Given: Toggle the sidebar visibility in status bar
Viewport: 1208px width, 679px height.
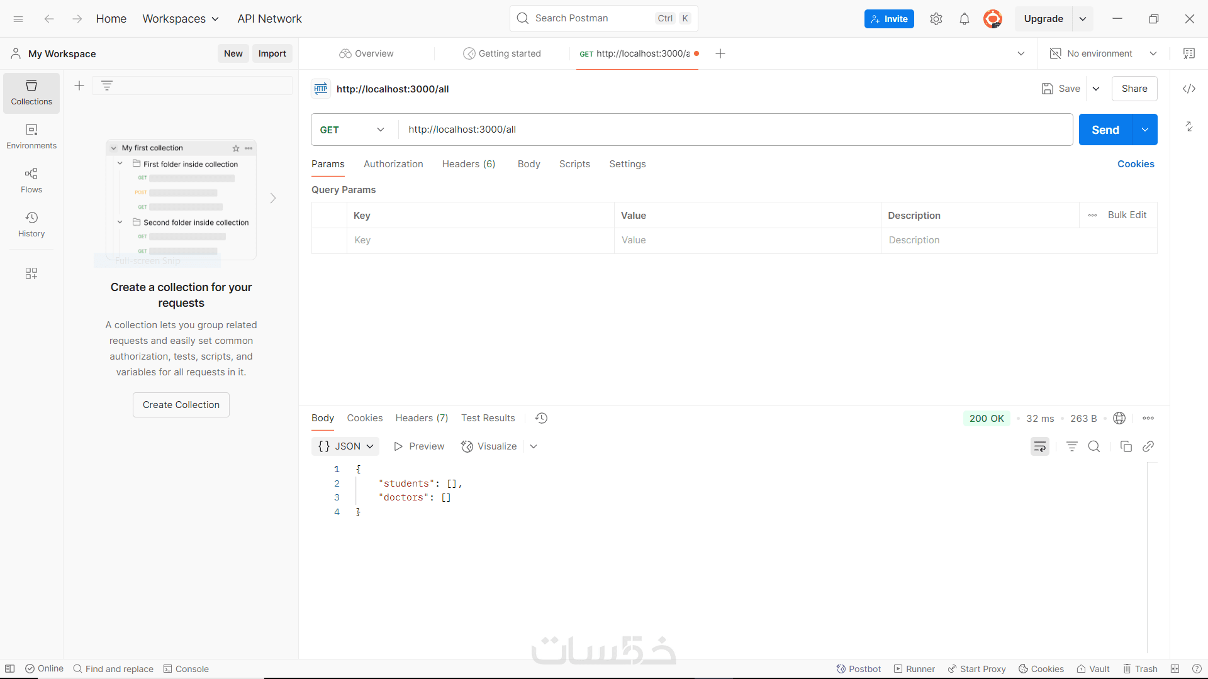Looking at the screenshot, I should (10, 669).
